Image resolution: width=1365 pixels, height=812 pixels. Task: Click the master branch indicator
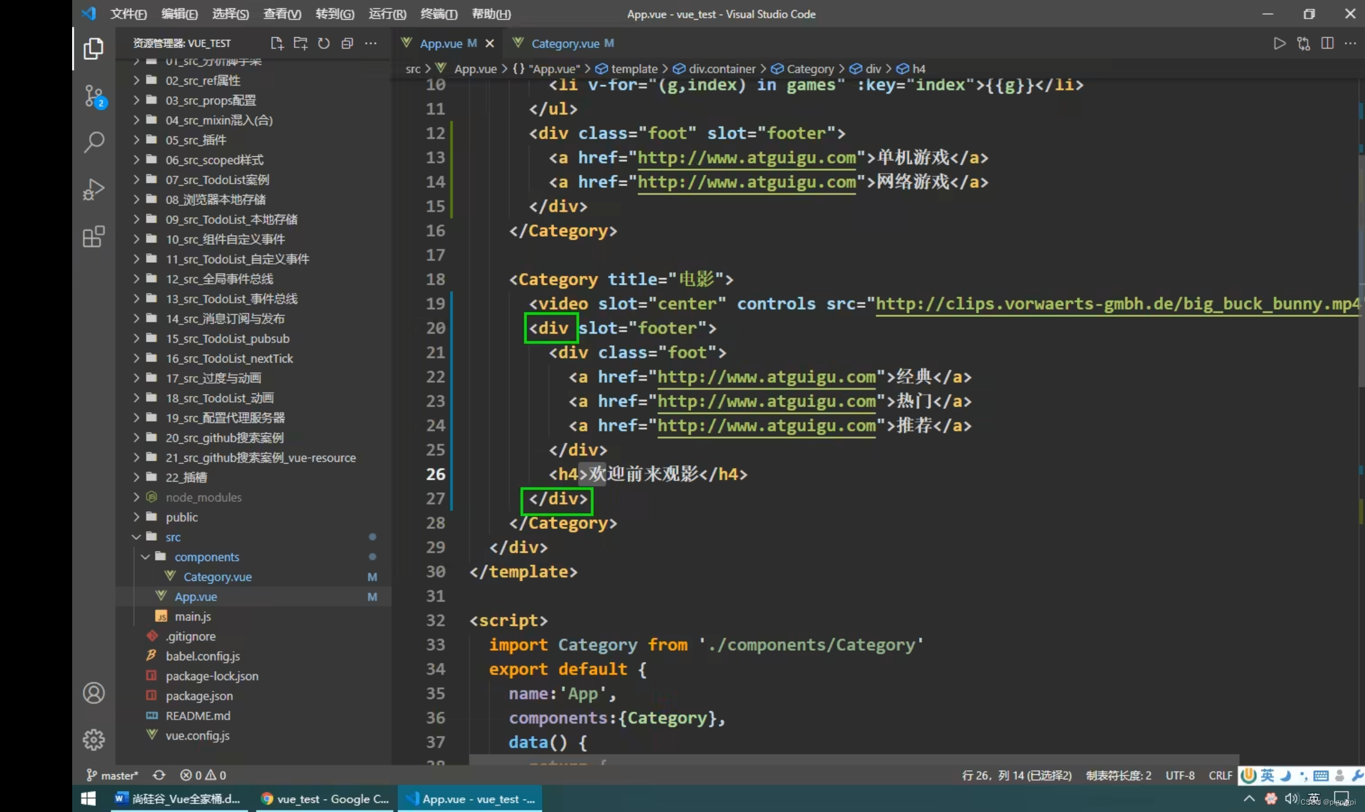tap(112, 775)
